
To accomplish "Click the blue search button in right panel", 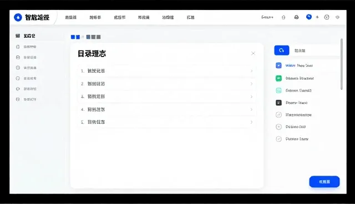I will tap(282, 50).
